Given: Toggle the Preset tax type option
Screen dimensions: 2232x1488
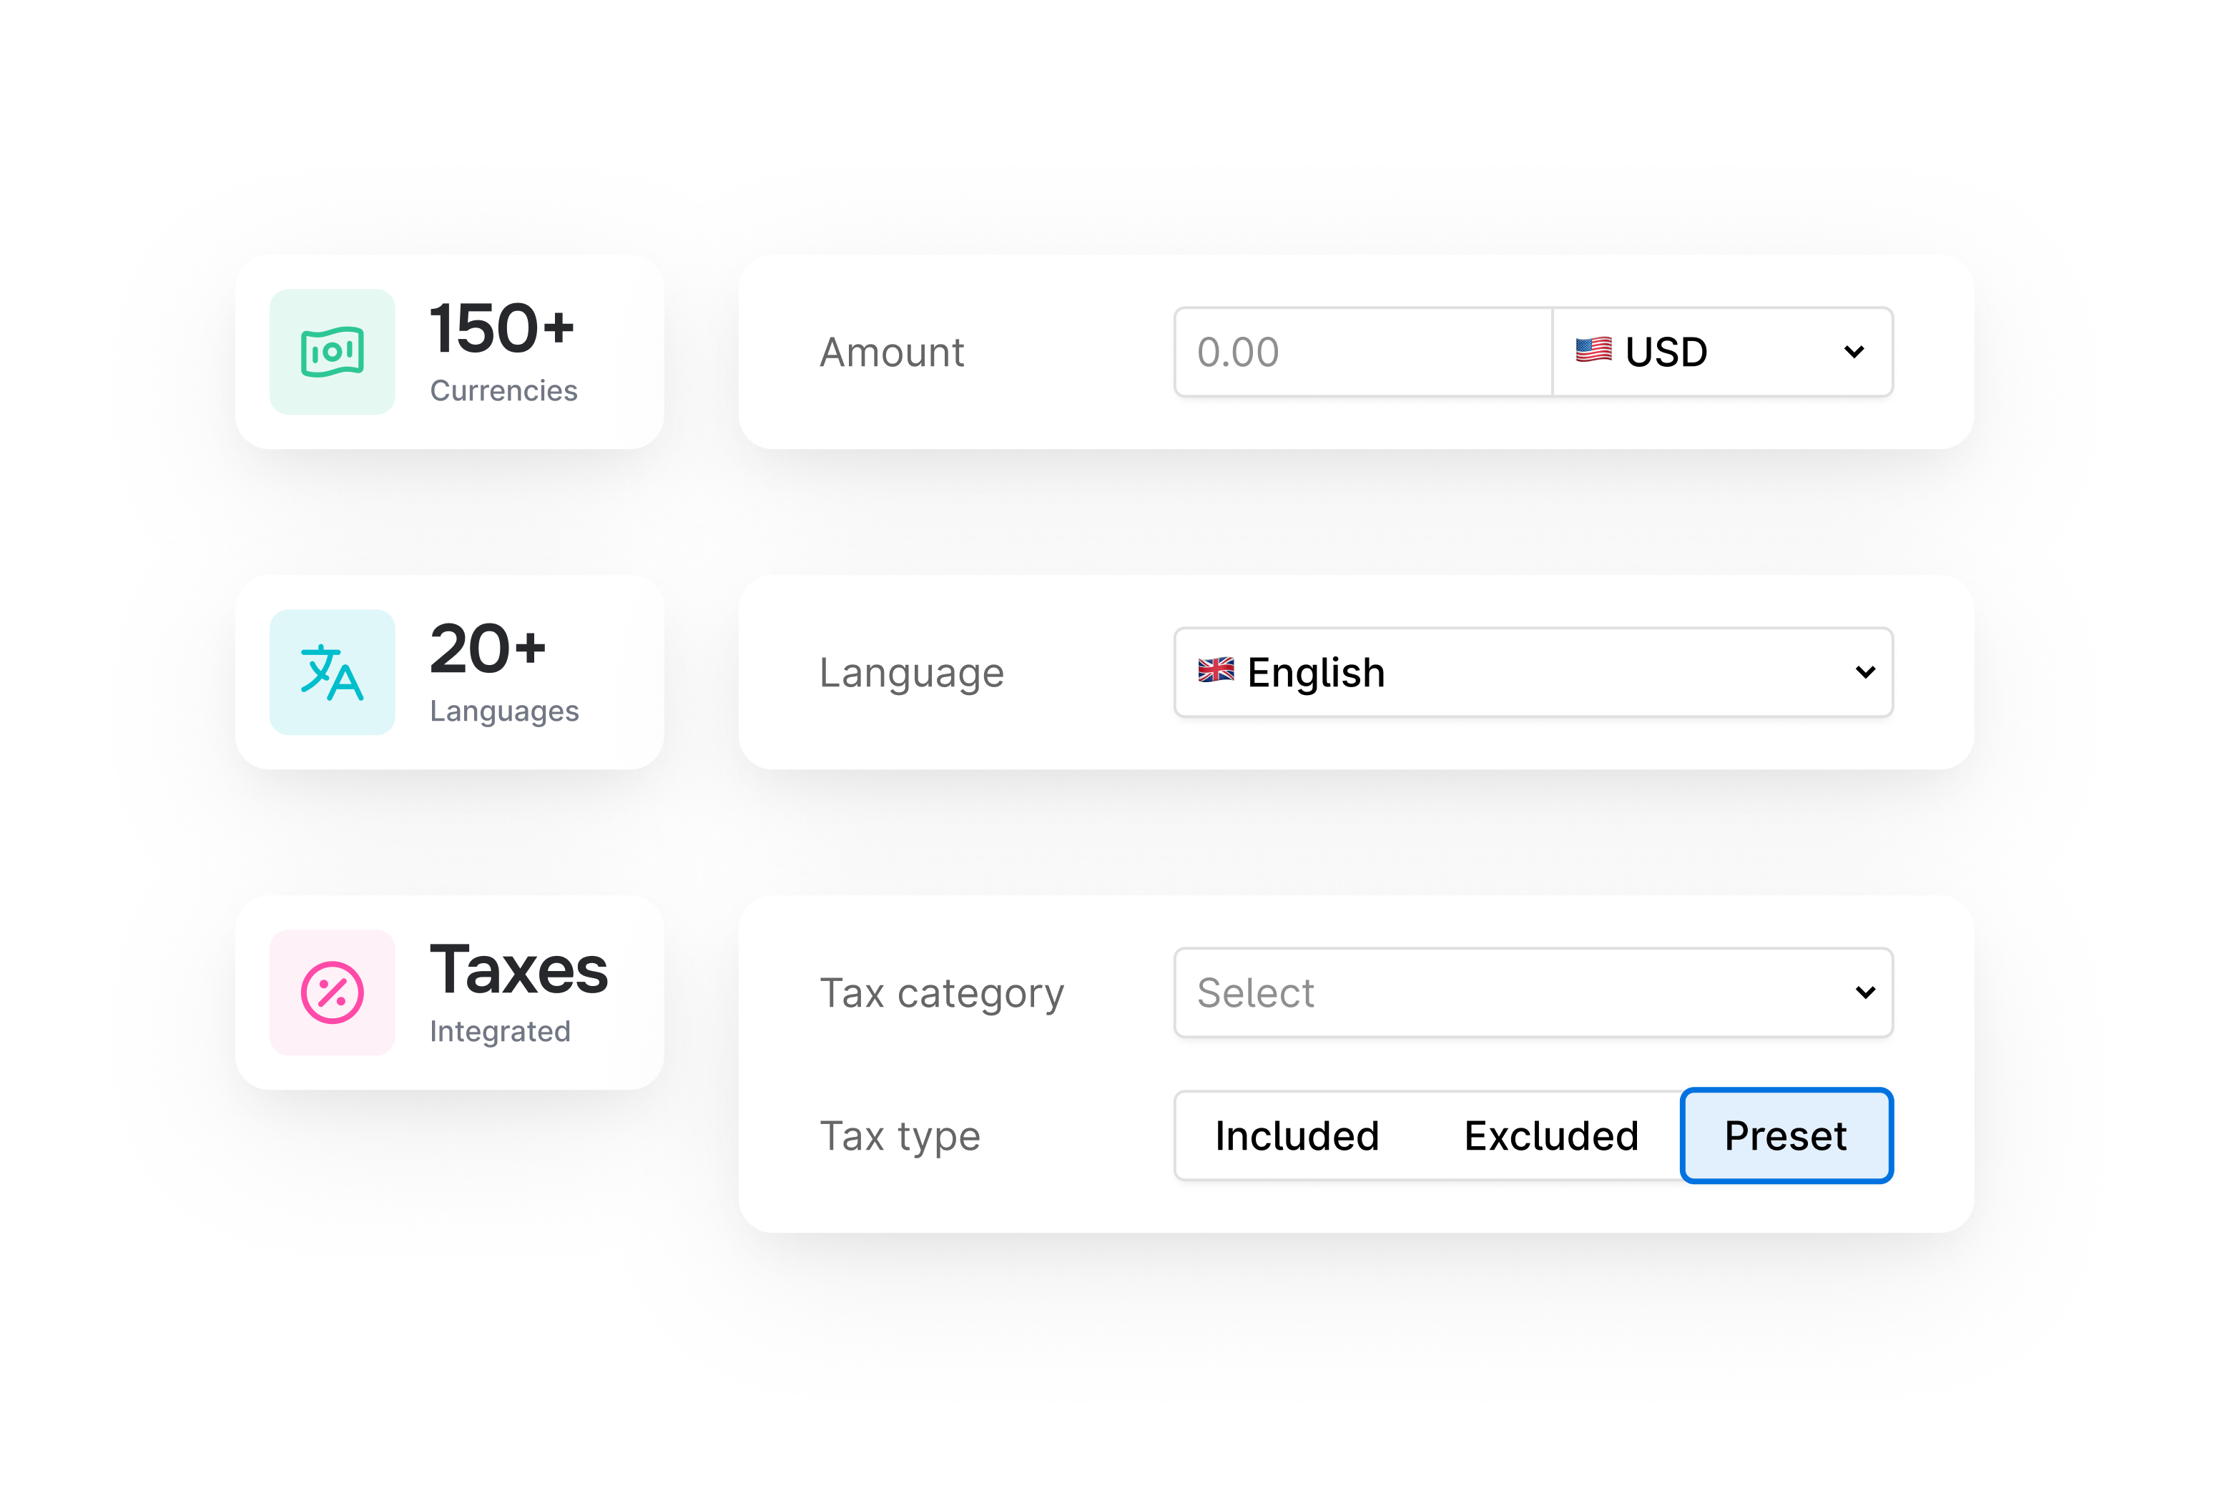Looking at the screenshot, I should coord(1785,1135).
